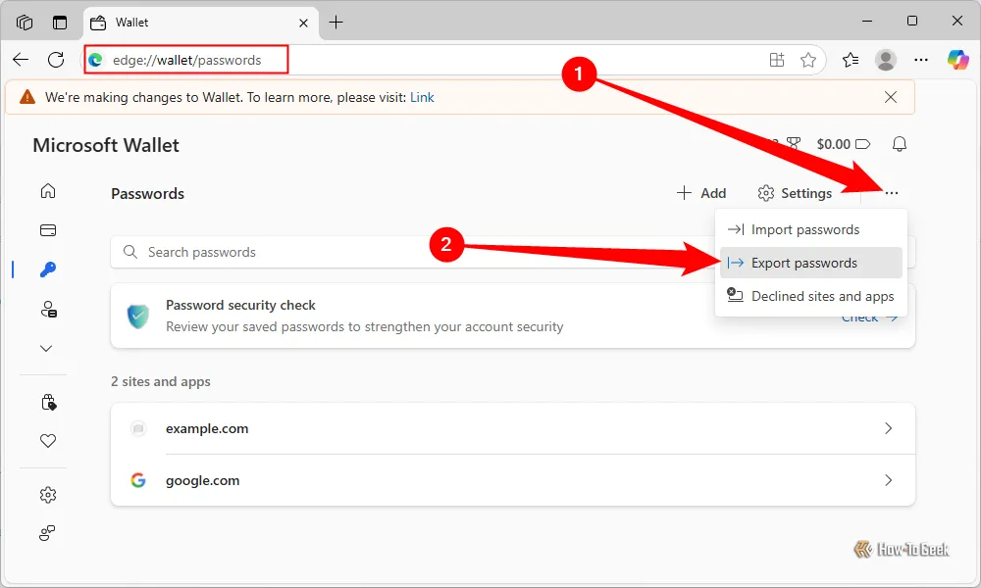The height and width of the screenshot is (588, 981).
Task: Select Declined sites and apps option
Action: [822, 296]
